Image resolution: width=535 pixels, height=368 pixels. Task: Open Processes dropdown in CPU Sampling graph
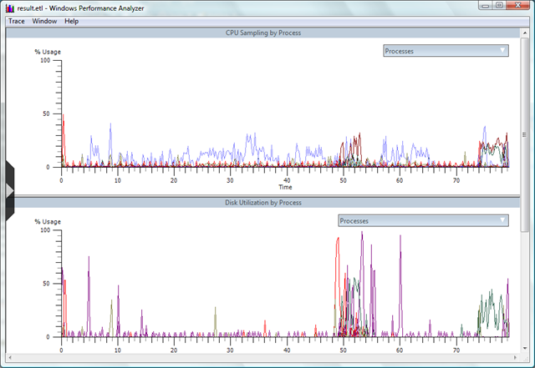coord(445,51)
